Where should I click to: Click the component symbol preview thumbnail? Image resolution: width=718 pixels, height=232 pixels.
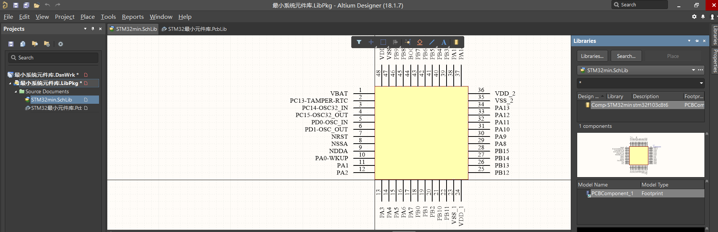coord(640,155)
